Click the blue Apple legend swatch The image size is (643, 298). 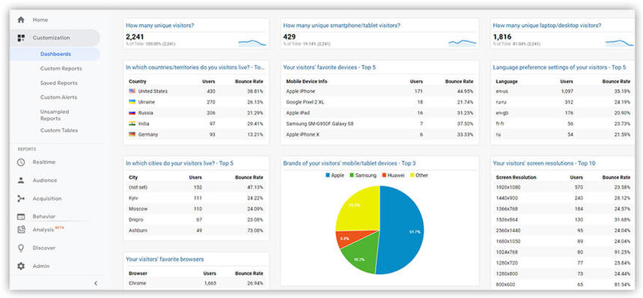(x=328, y=175)
